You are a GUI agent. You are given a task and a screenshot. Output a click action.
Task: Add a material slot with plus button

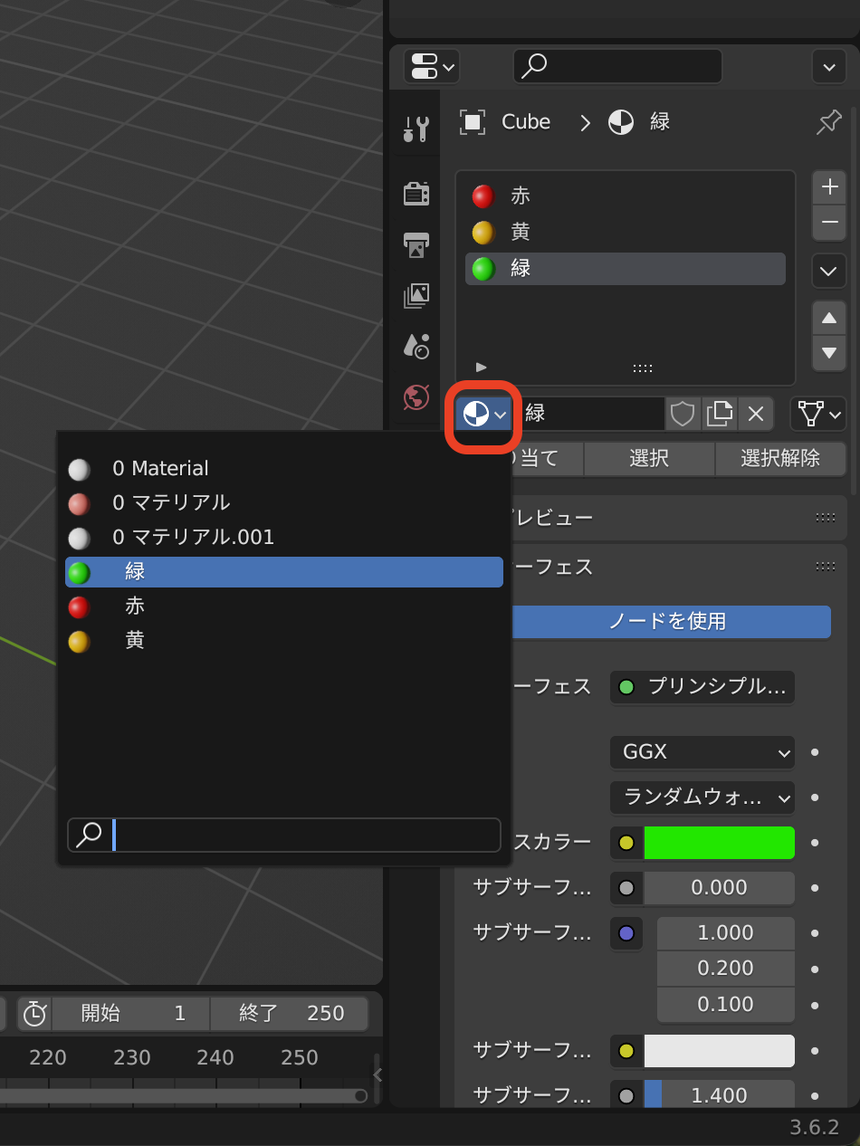click(829, 187)
